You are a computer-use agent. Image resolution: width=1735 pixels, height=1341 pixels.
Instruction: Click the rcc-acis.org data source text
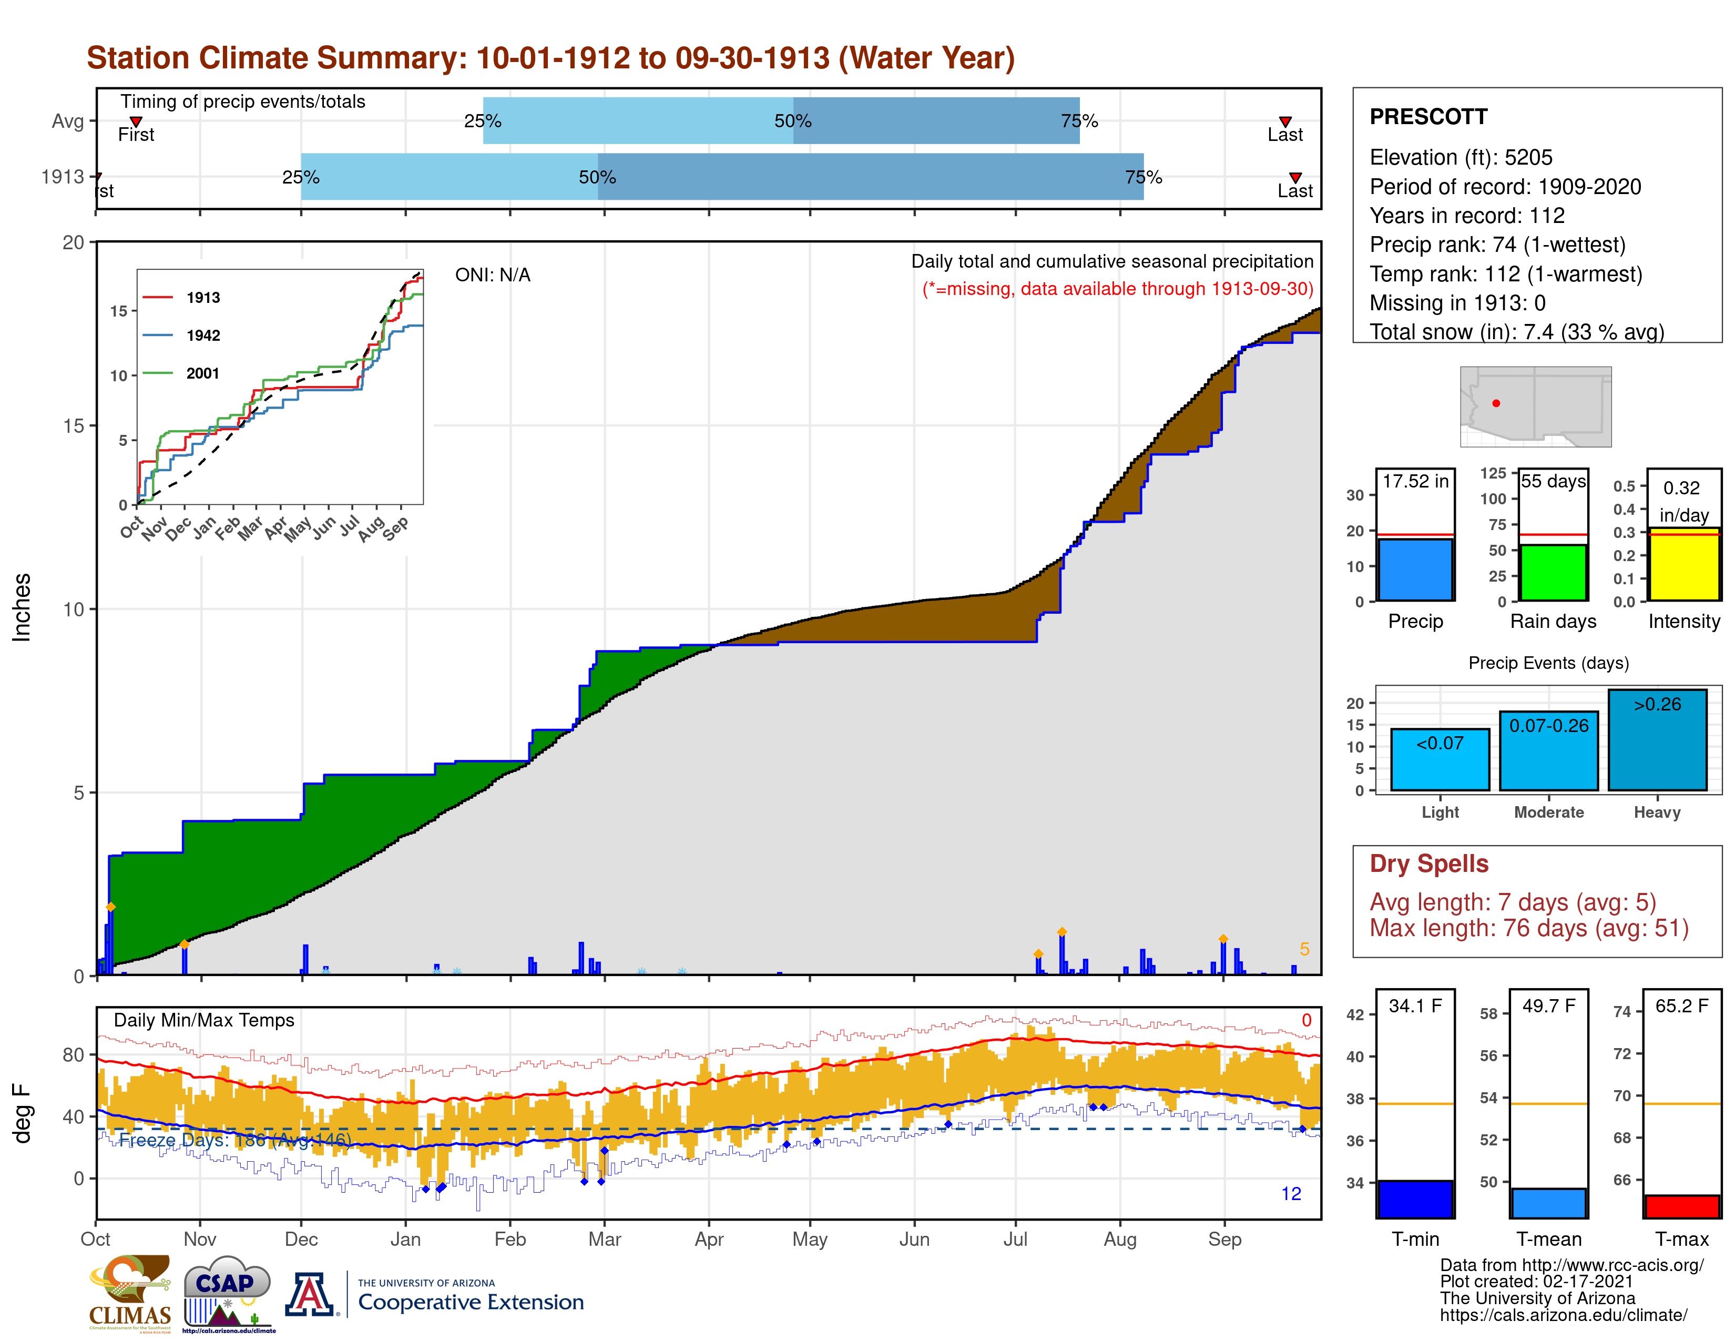tap(1571, 1265)
